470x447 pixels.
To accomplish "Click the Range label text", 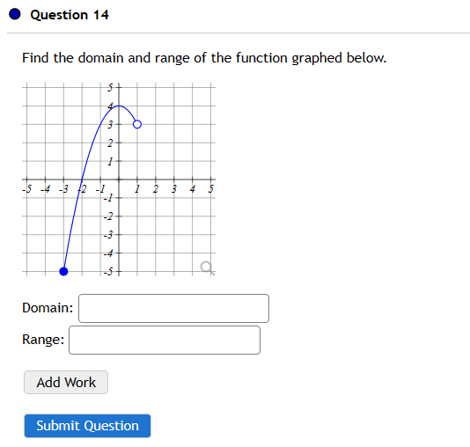I will [43, 340].
